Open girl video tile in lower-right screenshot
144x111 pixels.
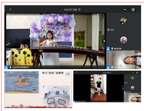(132, 98)
